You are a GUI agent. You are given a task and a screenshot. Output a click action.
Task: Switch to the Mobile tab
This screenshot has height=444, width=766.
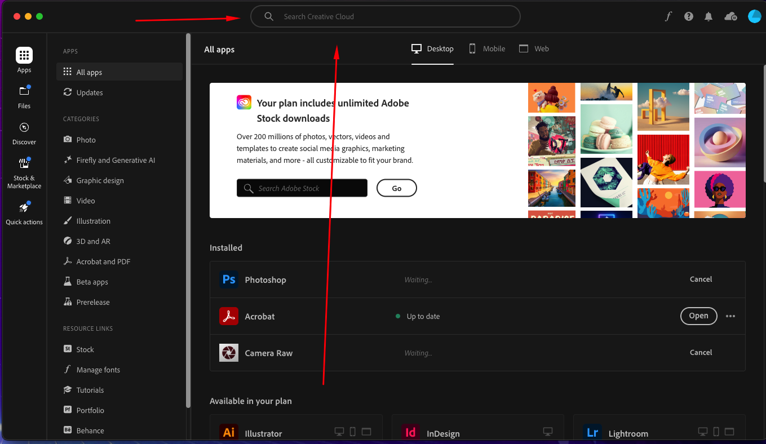tap(487, 49)
